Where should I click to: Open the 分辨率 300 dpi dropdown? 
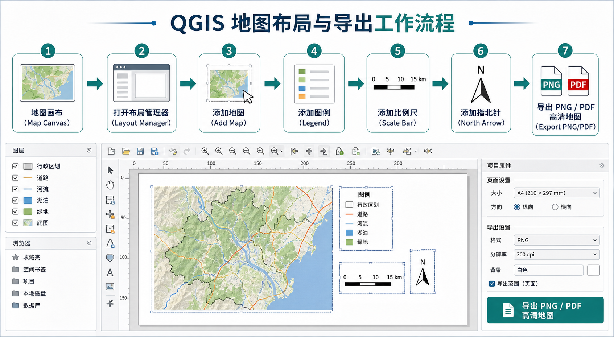coord(556,255)
